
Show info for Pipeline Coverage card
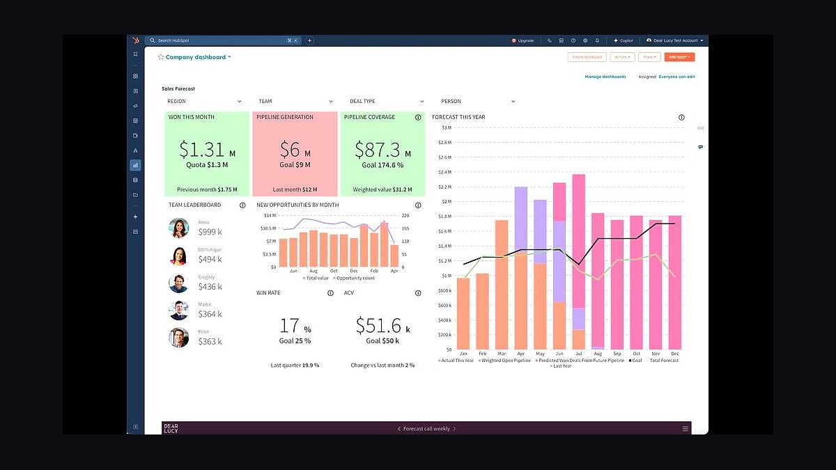tap(418, 118)
